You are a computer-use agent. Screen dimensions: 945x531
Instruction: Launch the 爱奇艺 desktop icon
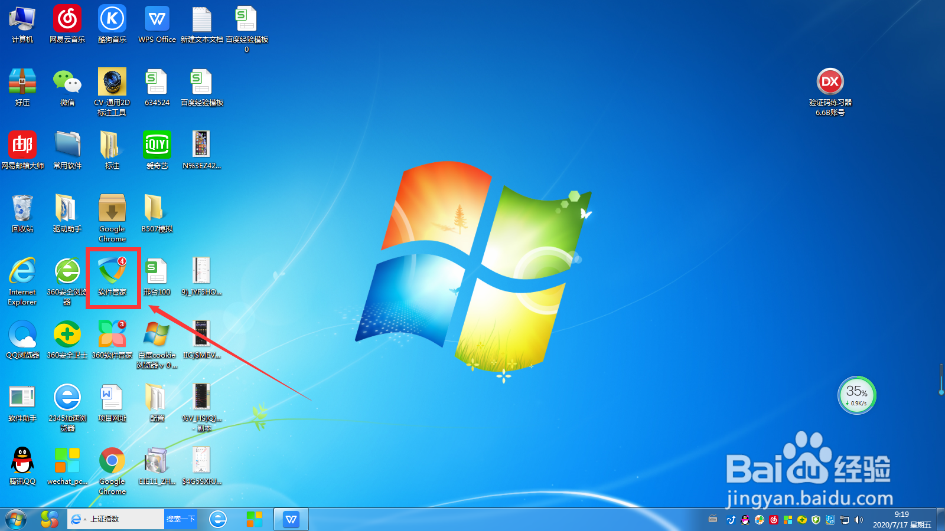tap(157, 151)
